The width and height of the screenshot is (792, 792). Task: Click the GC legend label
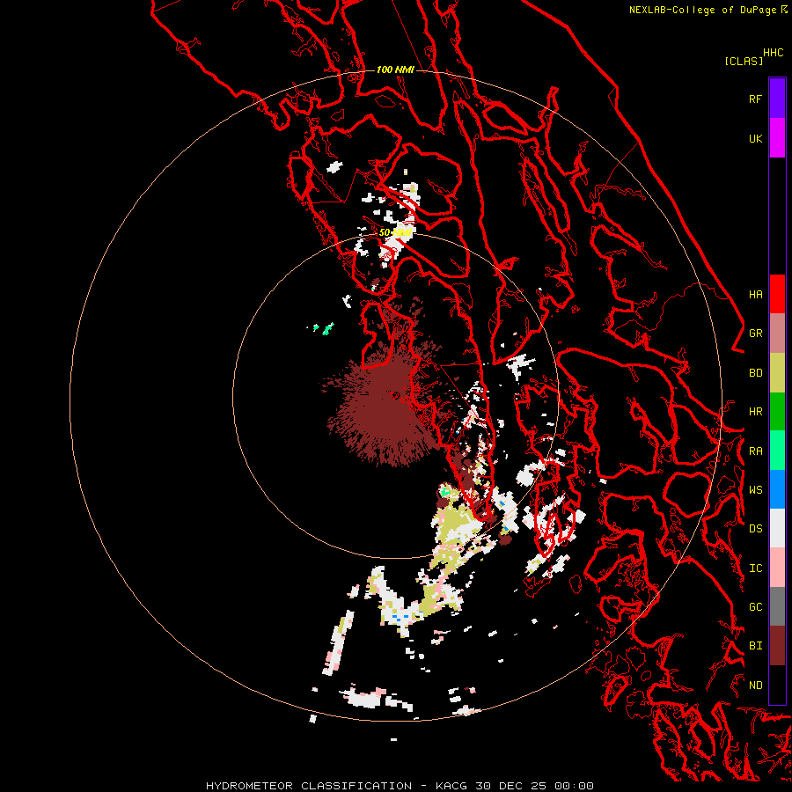pyautogui.click(x=755, y=607)
